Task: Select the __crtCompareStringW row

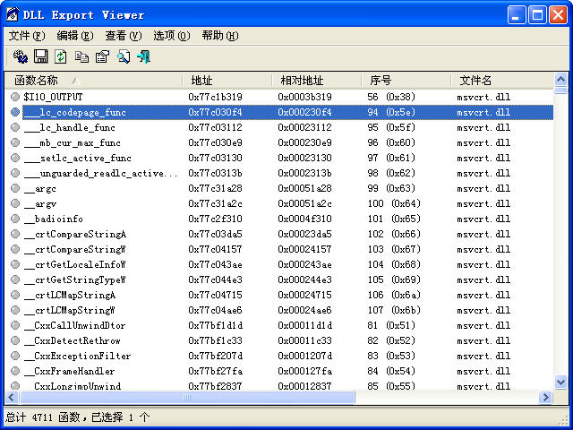Action: [279, 249]
